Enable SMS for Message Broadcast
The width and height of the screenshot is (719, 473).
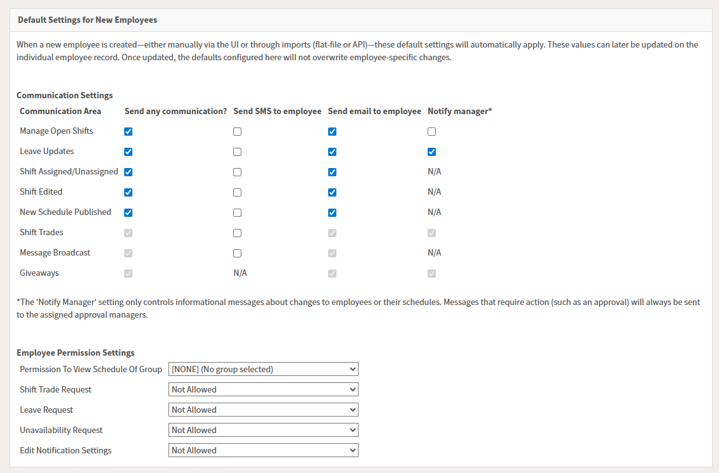click(x=237, y=254)
